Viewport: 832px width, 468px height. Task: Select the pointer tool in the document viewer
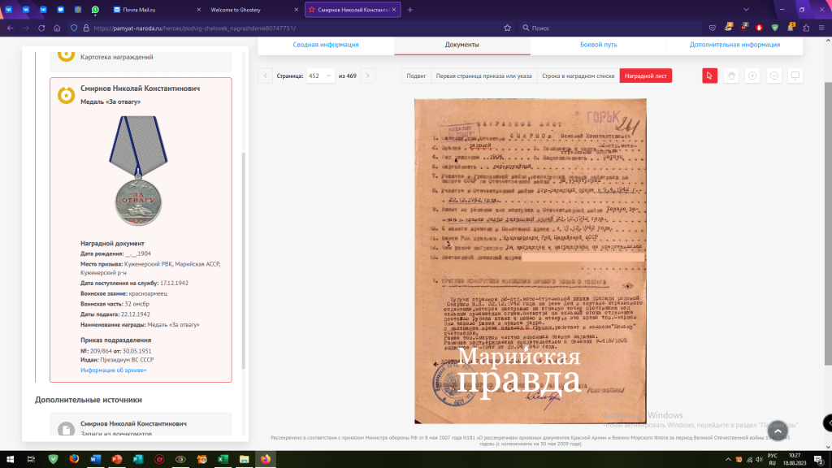(709, 76)
